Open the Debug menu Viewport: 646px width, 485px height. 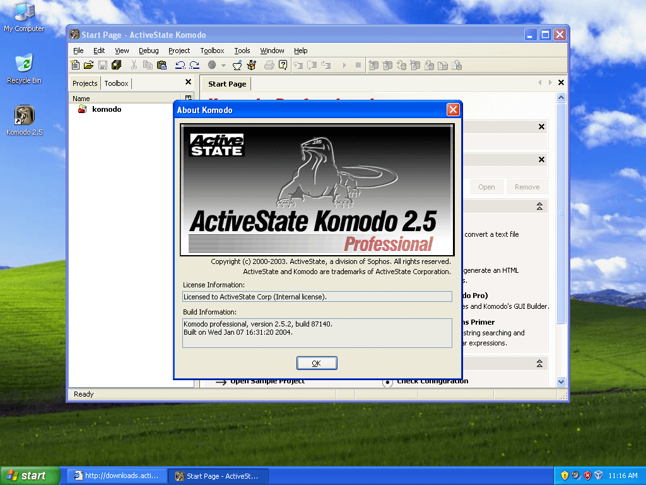click(149, 51)
